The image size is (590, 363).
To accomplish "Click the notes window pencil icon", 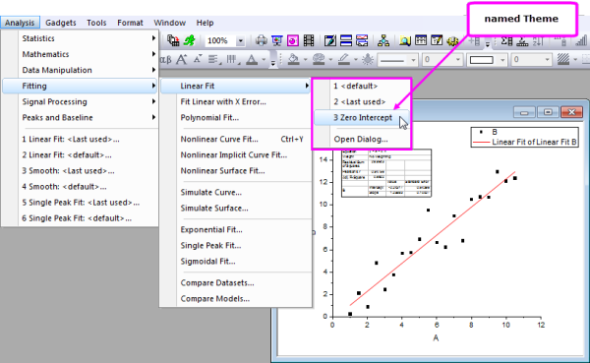I will (x=330, y=40).
